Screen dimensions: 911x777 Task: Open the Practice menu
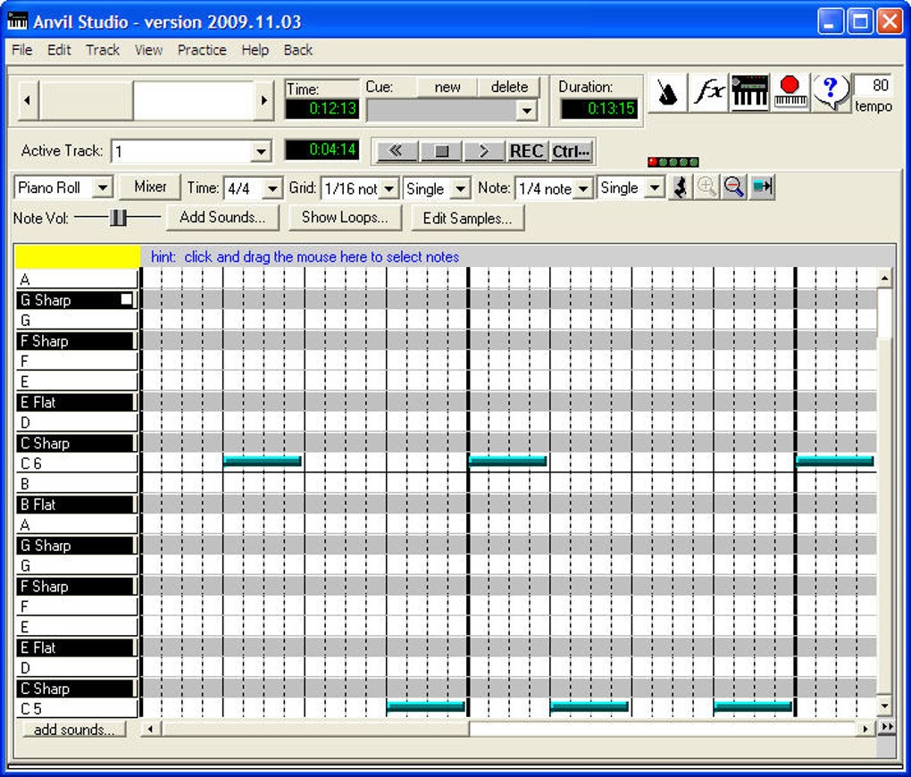202,50
